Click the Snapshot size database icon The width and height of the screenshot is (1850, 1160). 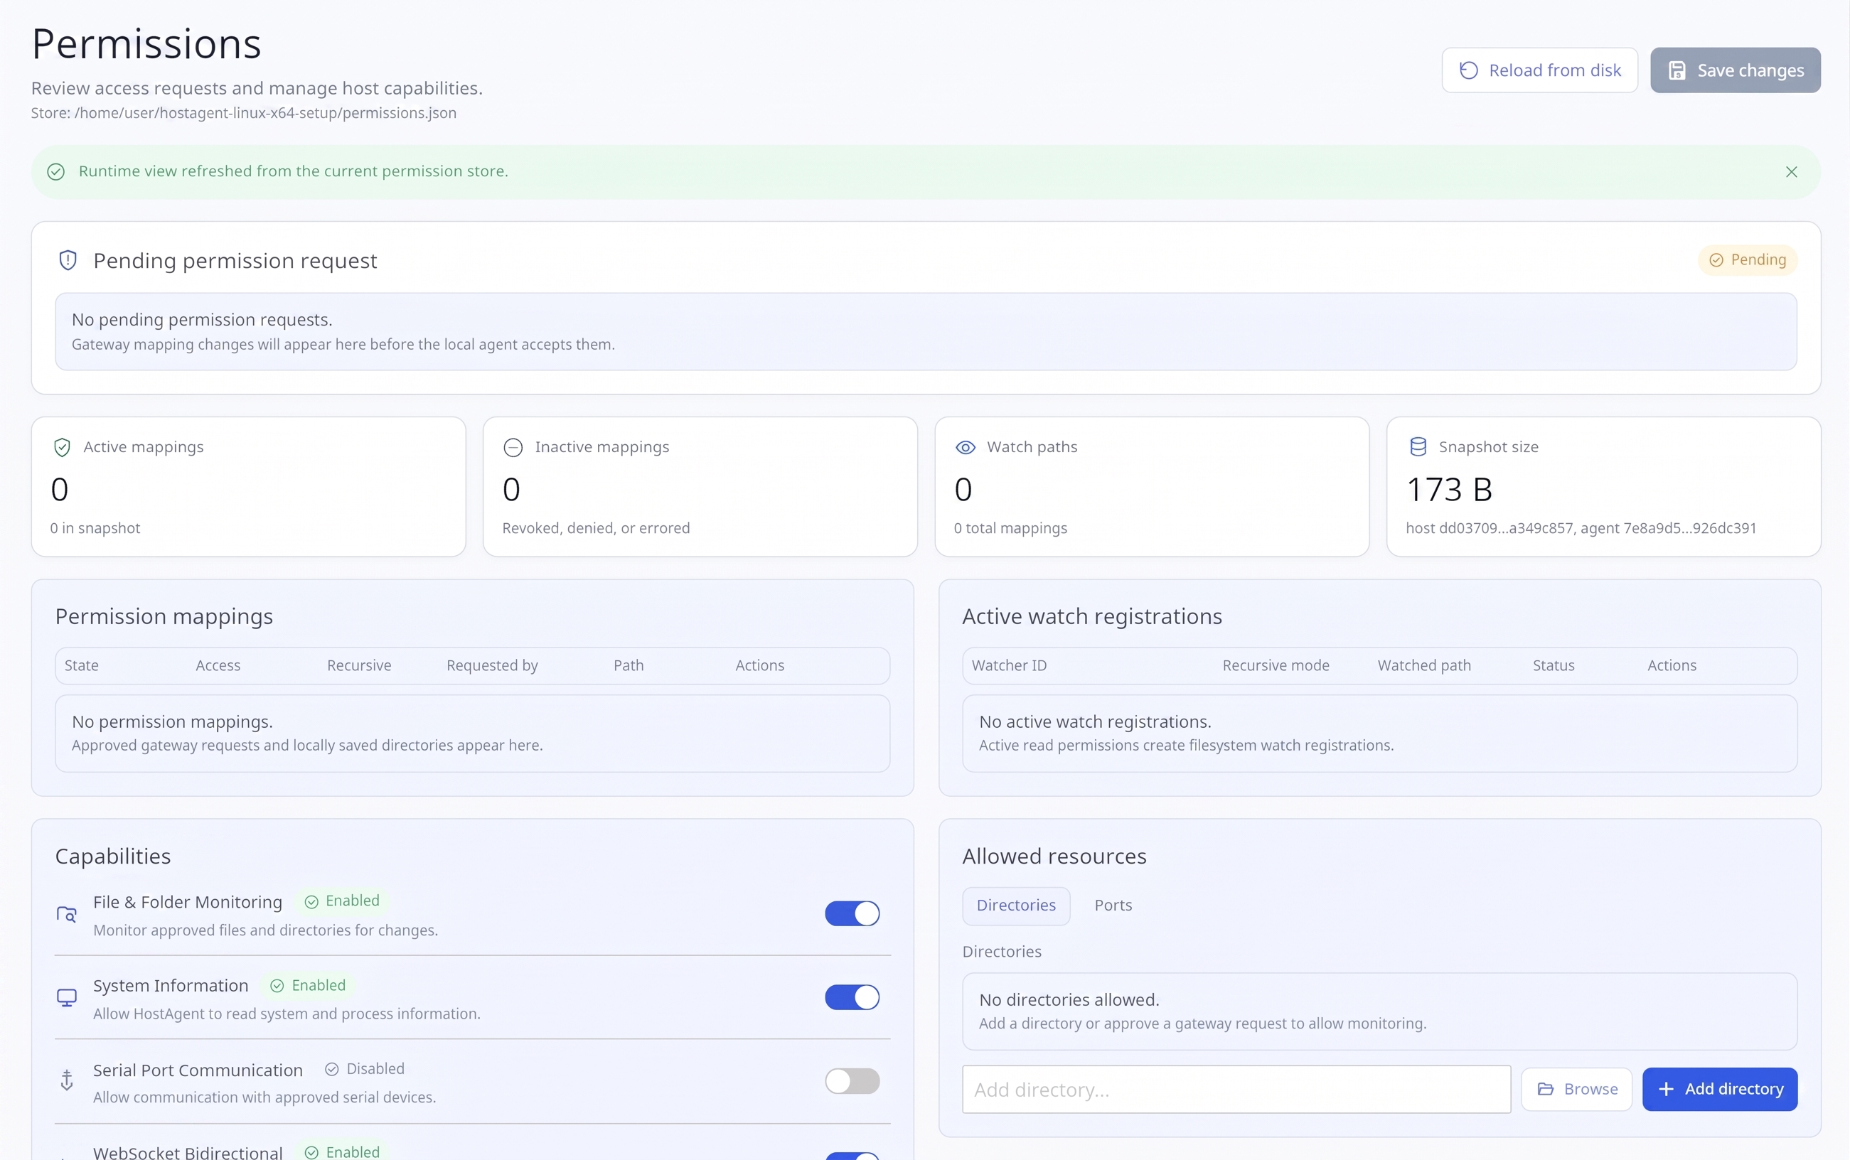pyautogui.click(x=1418, y=446)
